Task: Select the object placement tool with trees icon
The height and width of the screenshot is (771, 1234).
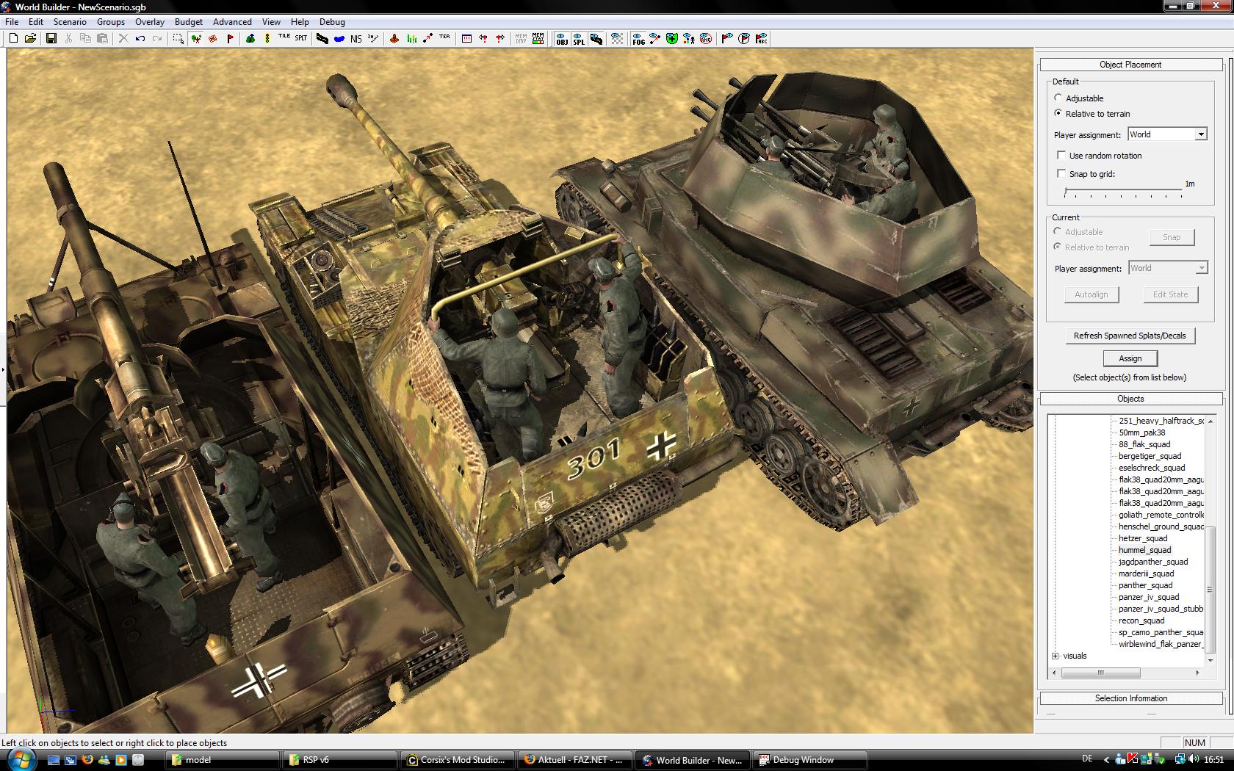Action: point(196,38)
